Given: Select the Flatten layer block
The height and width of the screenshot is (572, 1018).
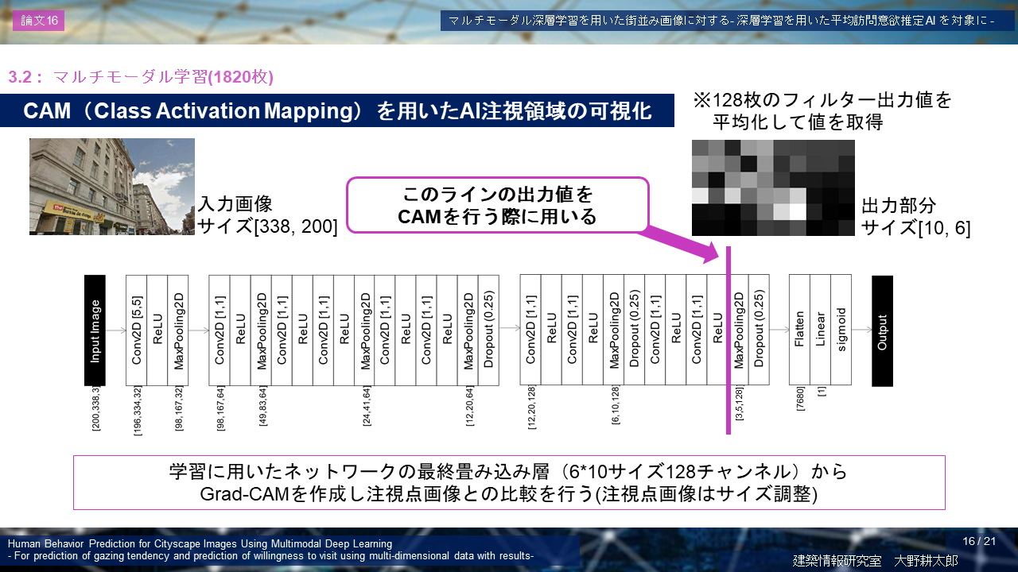Looking at the screenshot, I should tap(799, 330).
